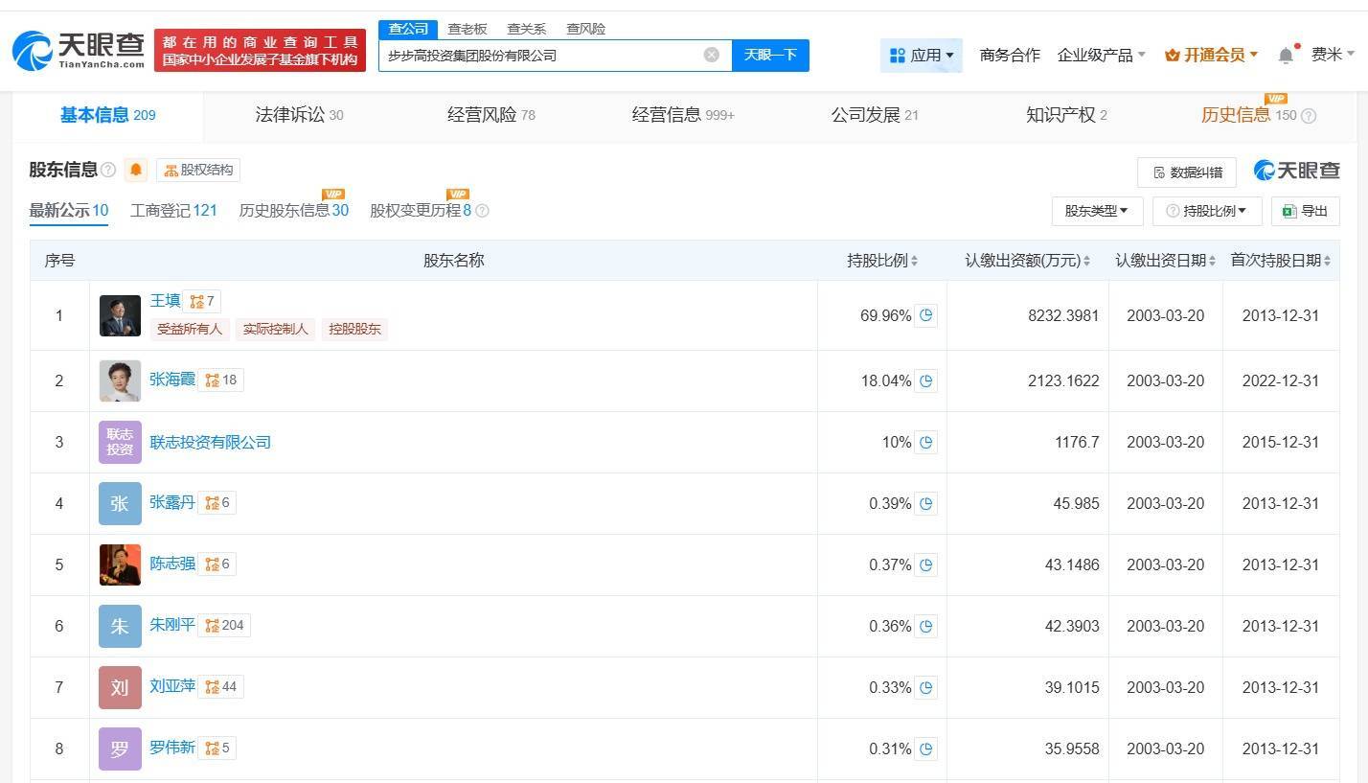Open 费米 user account menu
The height and width of the screenshot is (783, 1368).
[x=1334, y=55]
